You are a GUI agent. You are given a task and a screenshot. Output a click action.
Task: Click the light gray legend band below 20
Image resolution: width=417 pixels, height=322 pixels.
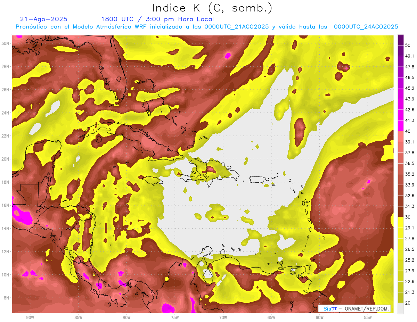(401, 308)
